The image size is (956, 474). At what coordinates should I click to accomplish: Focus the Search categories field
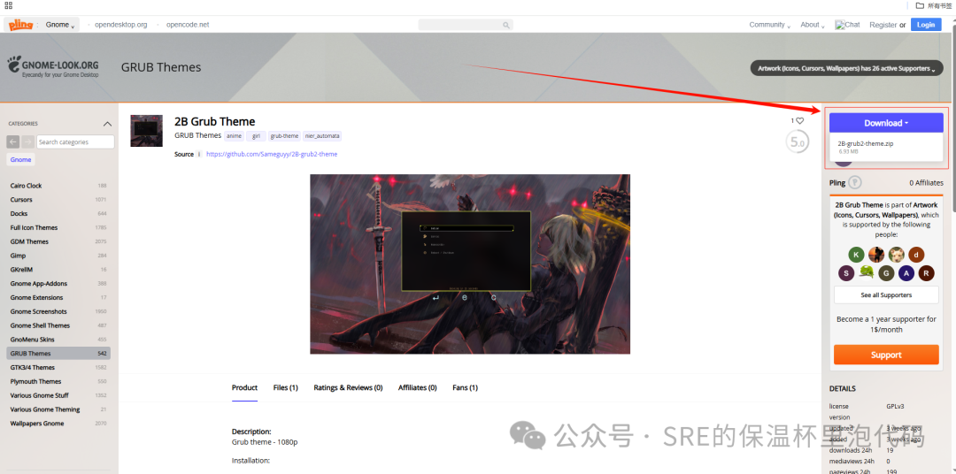(75, 142)
